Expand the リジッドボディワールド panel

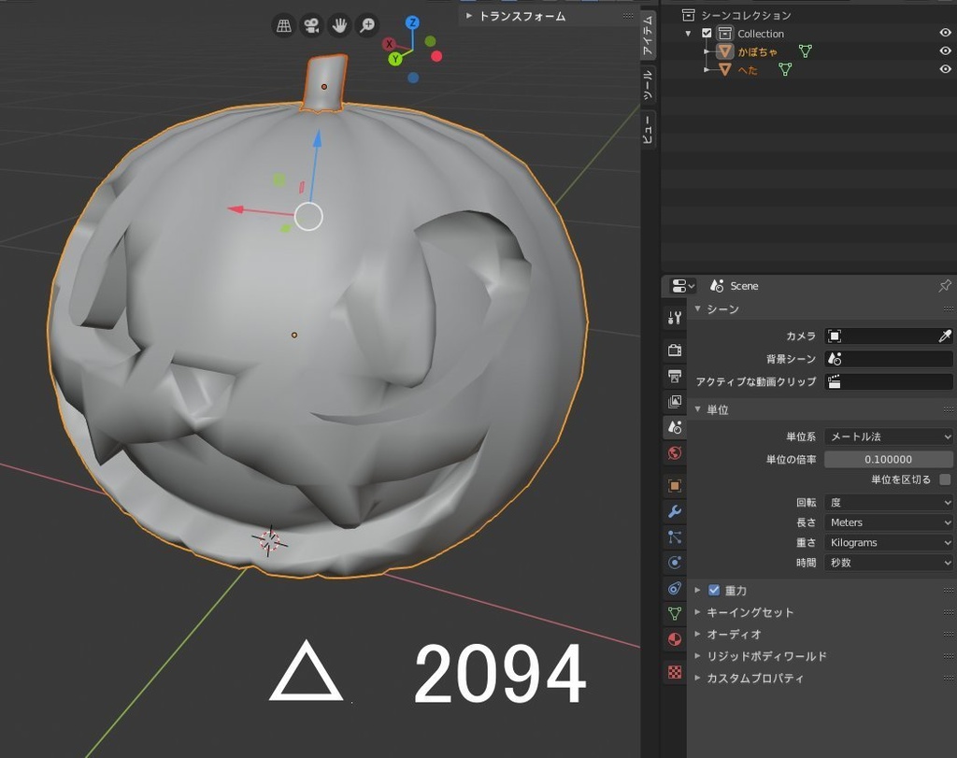697,656
